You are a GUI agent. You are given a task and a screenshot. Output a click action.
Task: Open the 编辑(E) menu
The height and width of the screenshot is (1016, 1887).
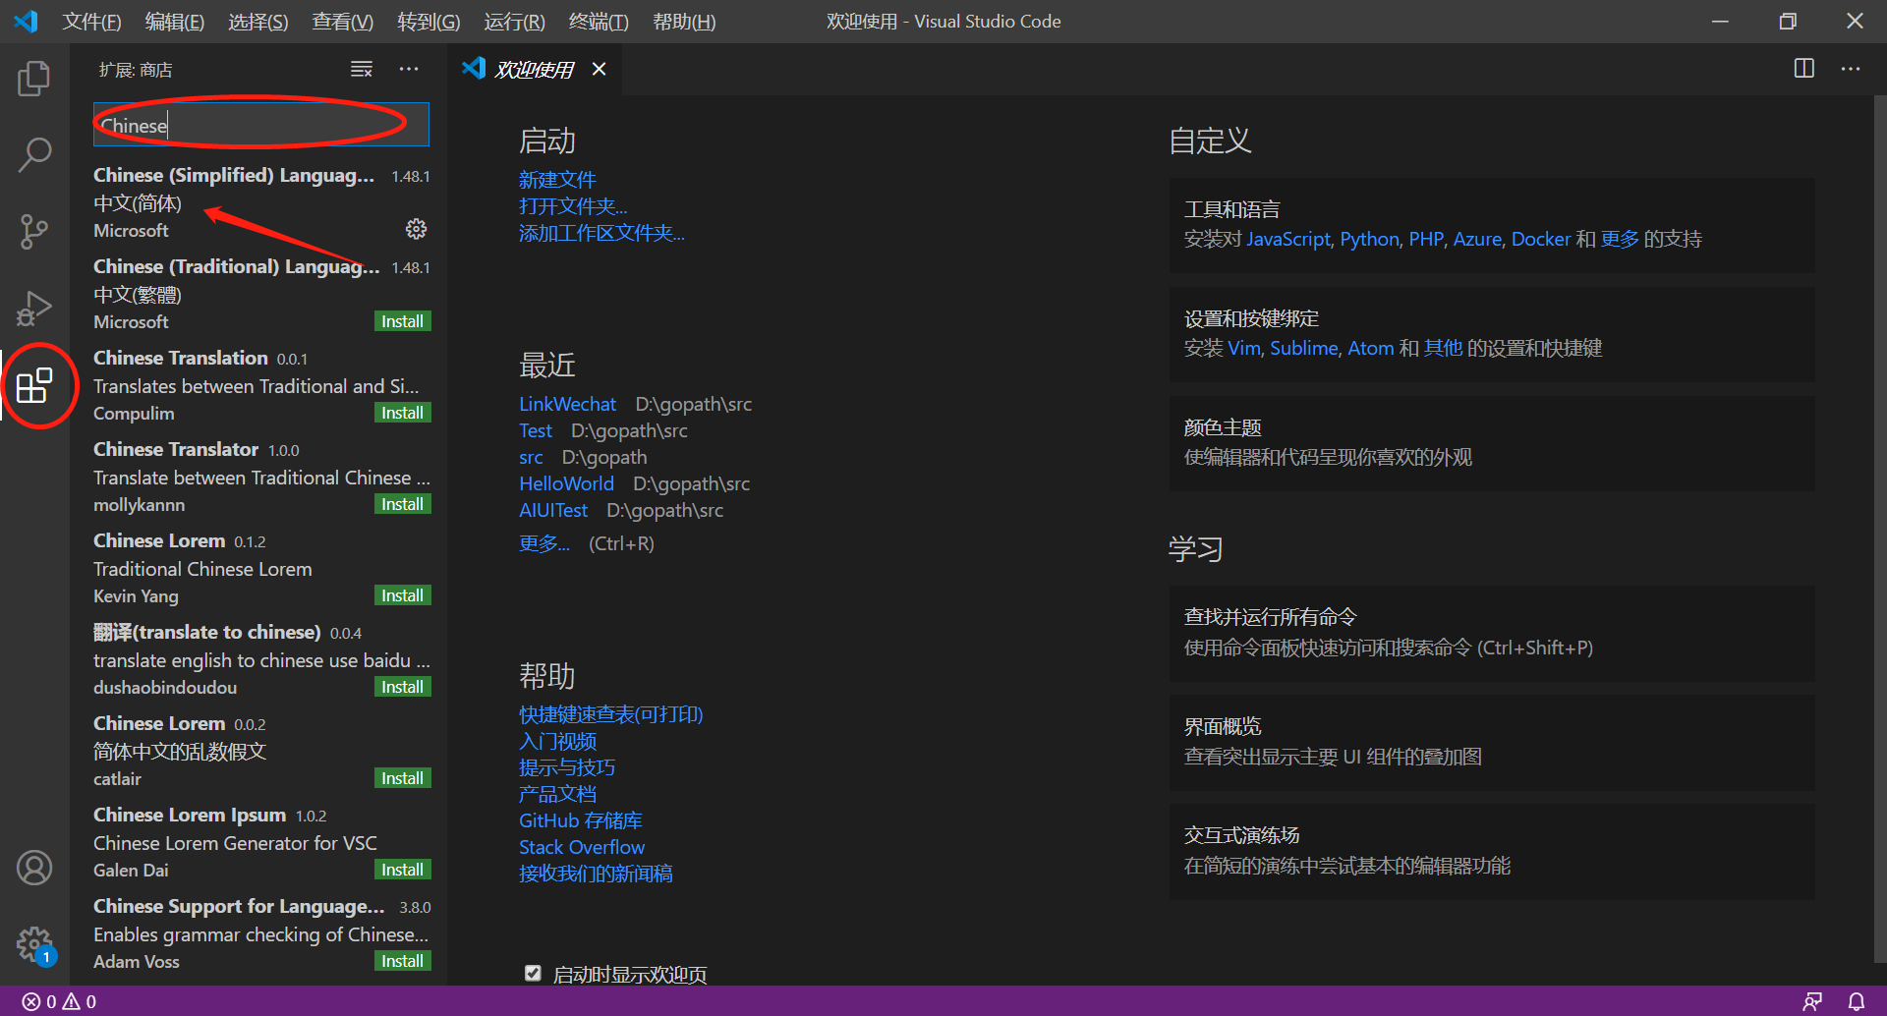175,22
